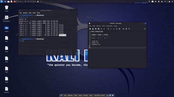Click highlighted nand.txt in terminal listing
174x97 pixels.
coord(63,35)
